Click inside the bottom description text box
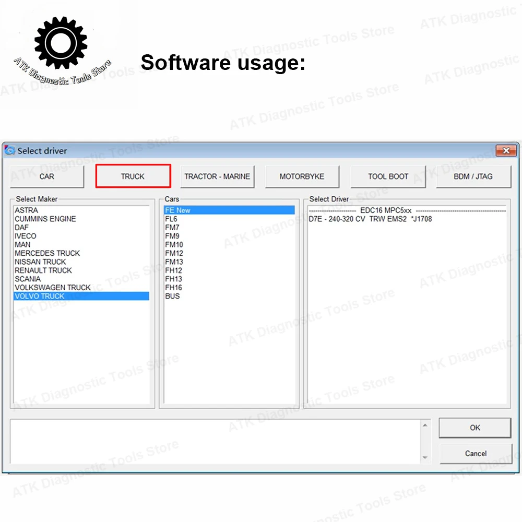The height and width of the screenshot is (522, 522). tap(216, 442)
